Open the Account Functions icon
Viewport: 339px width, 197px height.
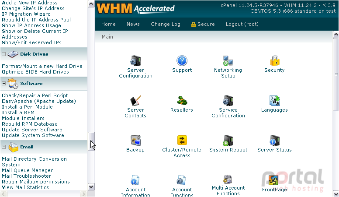click(x=181, y=180)
